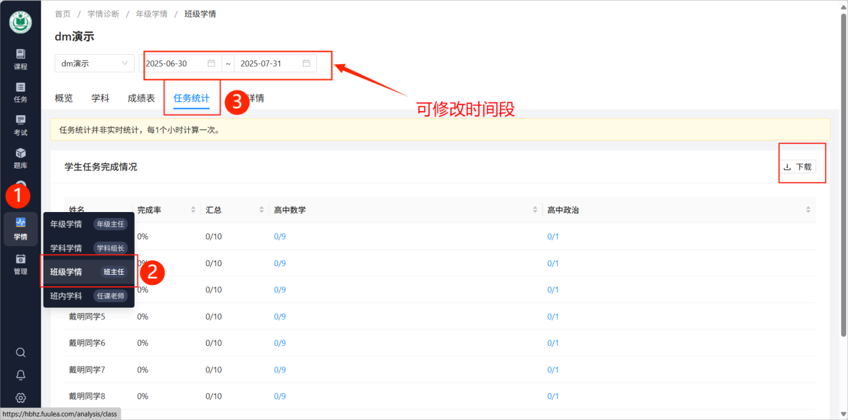The width and height of the screenshot is (848, 420).
Task: Sort by 完成率 column arrows
Action: 194,210
